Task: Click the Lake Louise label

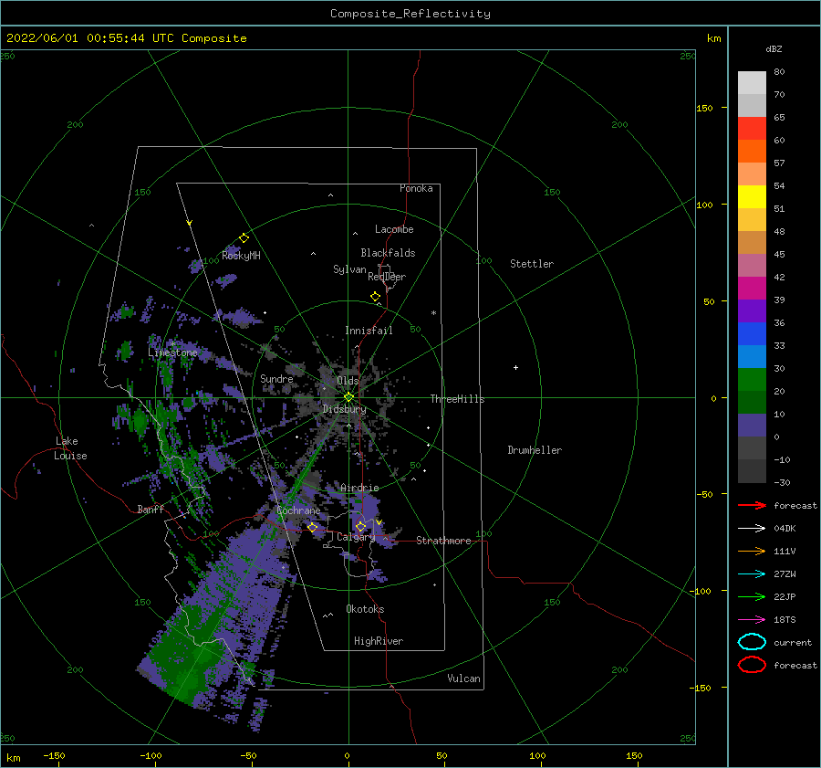Action: [70, 448]
